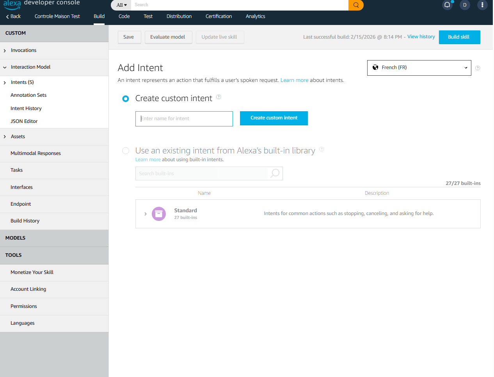
Task: Focus the Enter name for intent field
Action: (x=184, y=119)
